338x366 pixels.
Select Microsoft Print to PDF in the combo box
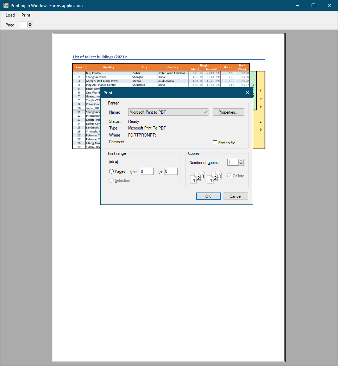click(165, 112)
